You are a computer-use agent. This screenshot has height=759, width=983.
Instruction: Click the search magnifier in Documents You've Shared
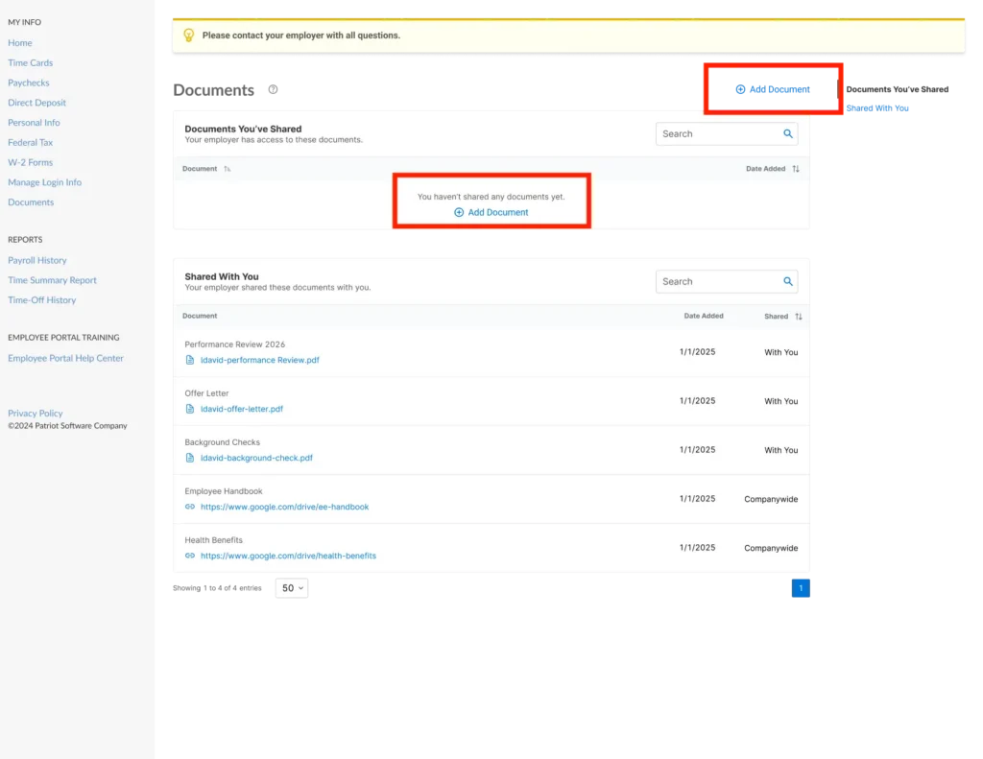[x=789, y=133]
